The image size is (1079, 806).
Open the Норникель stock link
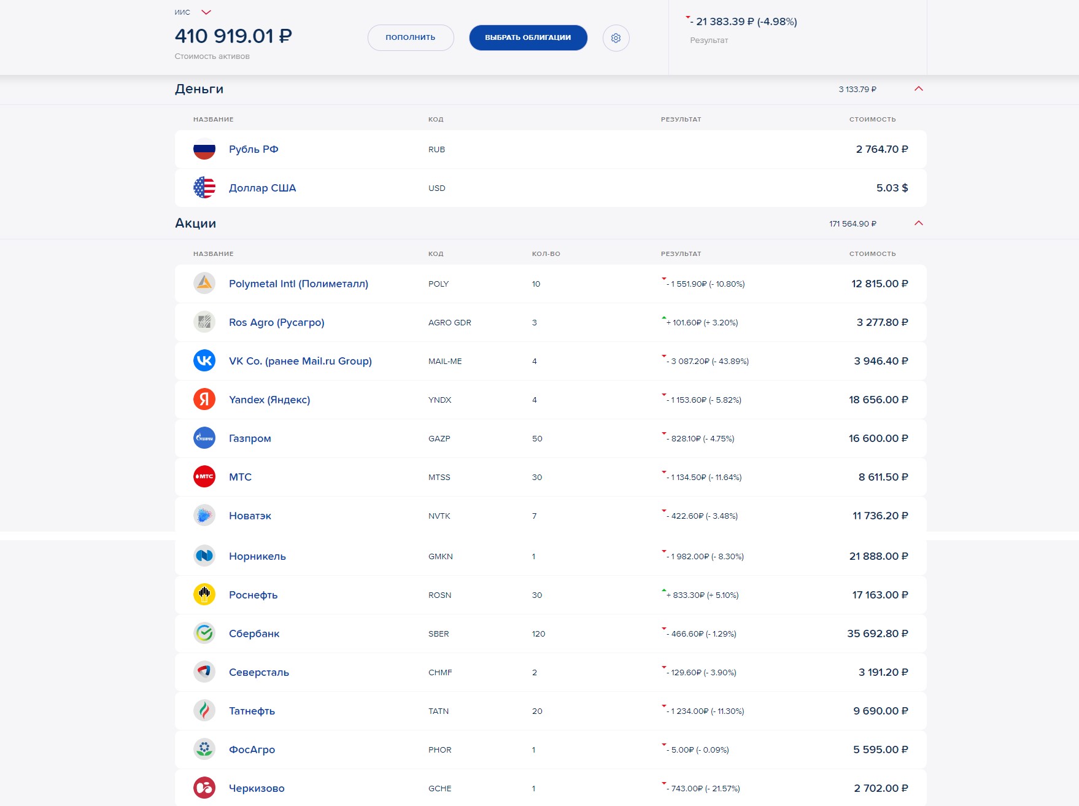(x=257, y=556)
